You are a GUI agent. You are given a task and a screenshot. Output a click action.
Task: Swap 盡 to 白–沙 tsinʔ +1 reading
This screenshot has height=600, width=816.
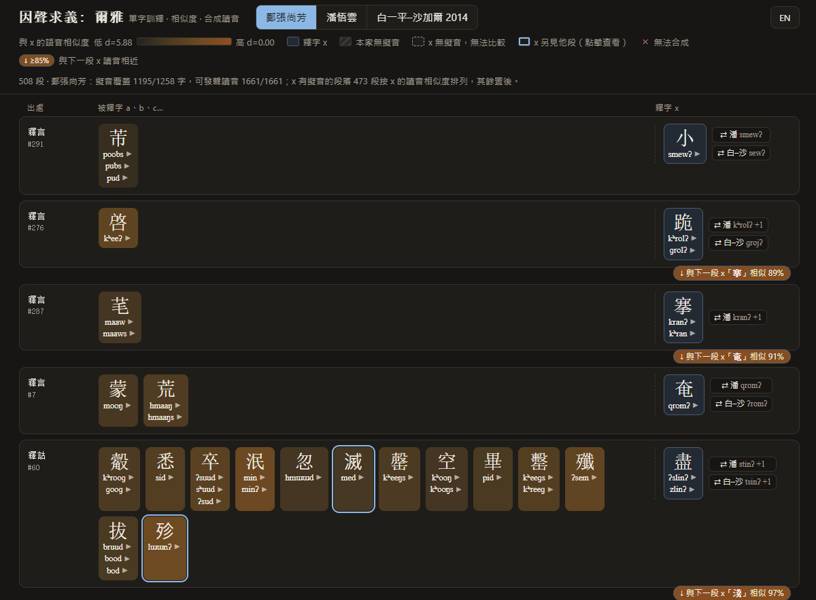pos(743,482)
